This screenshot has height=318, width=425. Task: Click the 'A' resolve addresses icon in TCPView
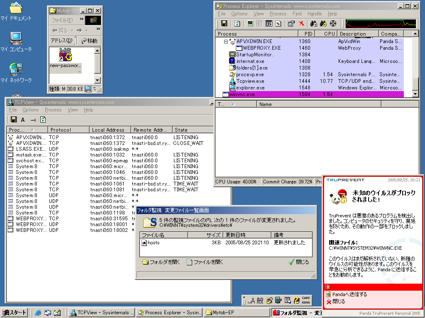(x=23, y=120)
